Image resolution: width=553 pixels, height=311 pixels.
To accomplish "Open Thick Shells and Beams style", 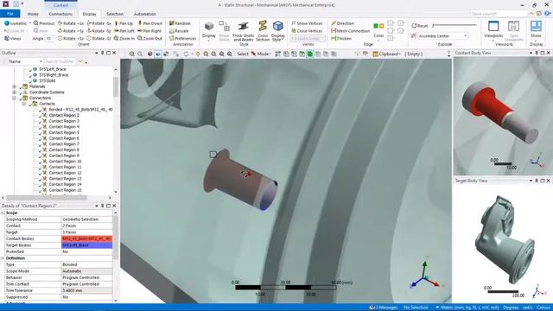I will coord(243,31).
